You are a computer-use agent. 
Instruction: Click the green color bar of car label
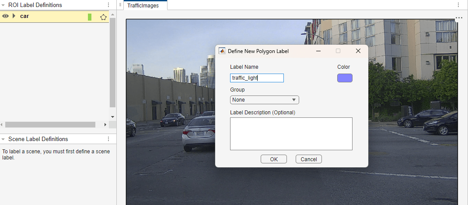90,17
